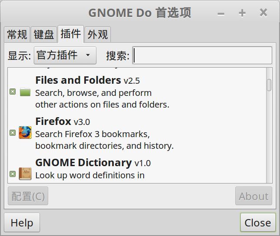This screenshot has width=280, height=236.
Task: Open the 外观 tab
Action: (98, 34)
